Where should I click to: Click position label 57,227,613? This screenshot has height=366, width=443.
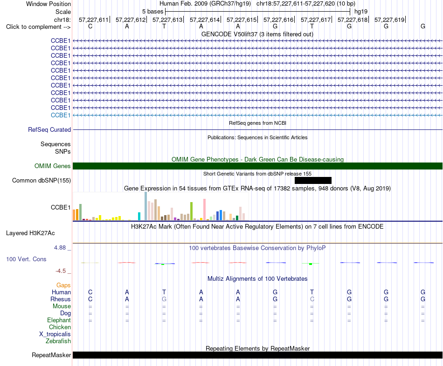[x=167, y=20]
